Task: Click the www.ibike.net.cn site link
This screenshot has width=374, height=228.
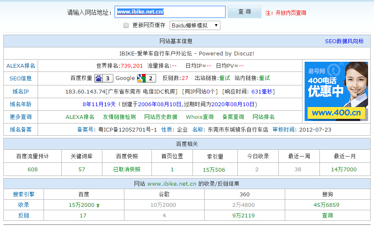Action: pos(172,184)
